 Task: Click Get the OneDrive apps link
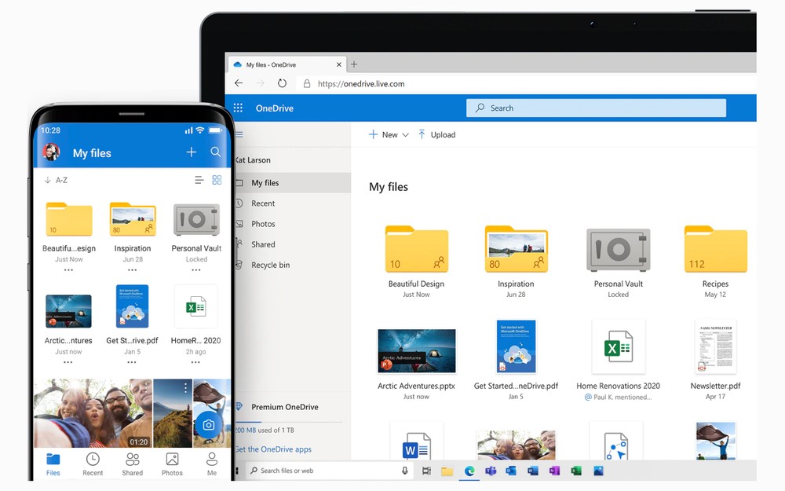pyautogui.click(x=273, y=449)
